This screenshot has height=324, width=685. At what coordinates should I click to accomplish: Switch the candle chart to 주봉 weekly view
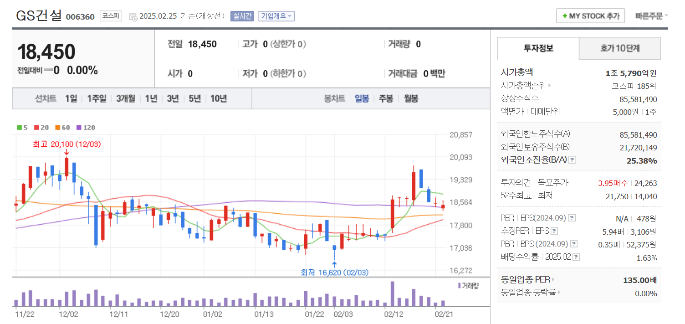pyautogui.click(x=385, y=98)
